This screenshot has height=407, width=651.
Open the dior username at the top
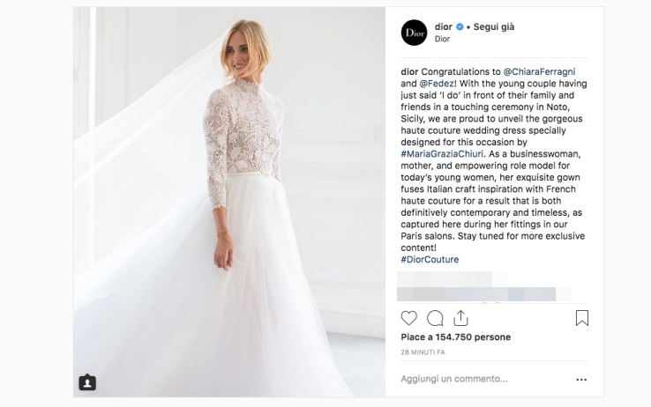[x=444, y=27]
